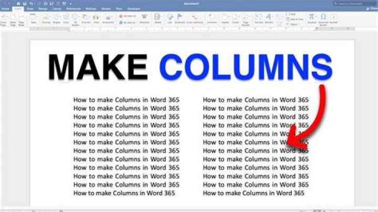Insert an equation with the pi icon
The image size is (378, 212).
point(312,18)
